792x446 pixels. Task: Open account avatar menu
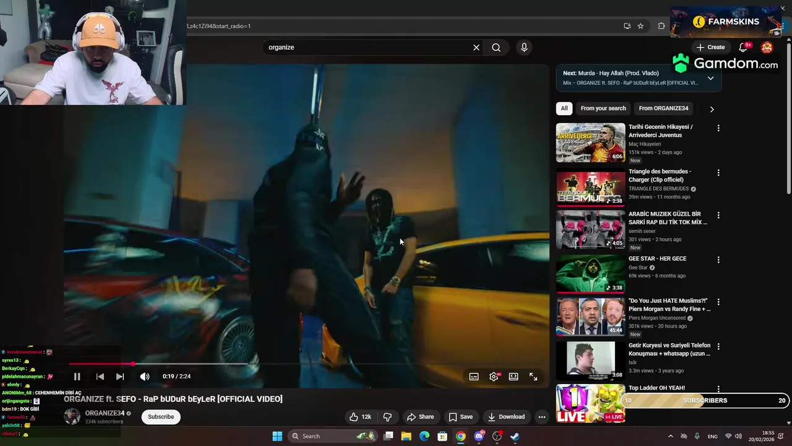tap(767, 48)
